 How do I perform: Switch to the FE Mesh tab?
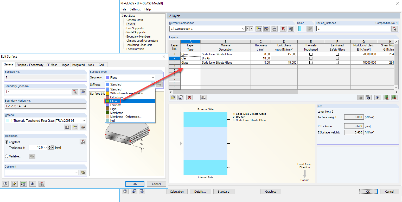pos(52,65)
